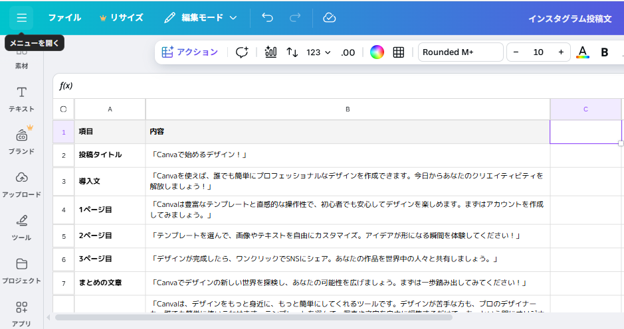This screenshot has width=624, height=329.
Task: Select cell beginning 「デザインが完成したら
Action: (x=348, y=259)
